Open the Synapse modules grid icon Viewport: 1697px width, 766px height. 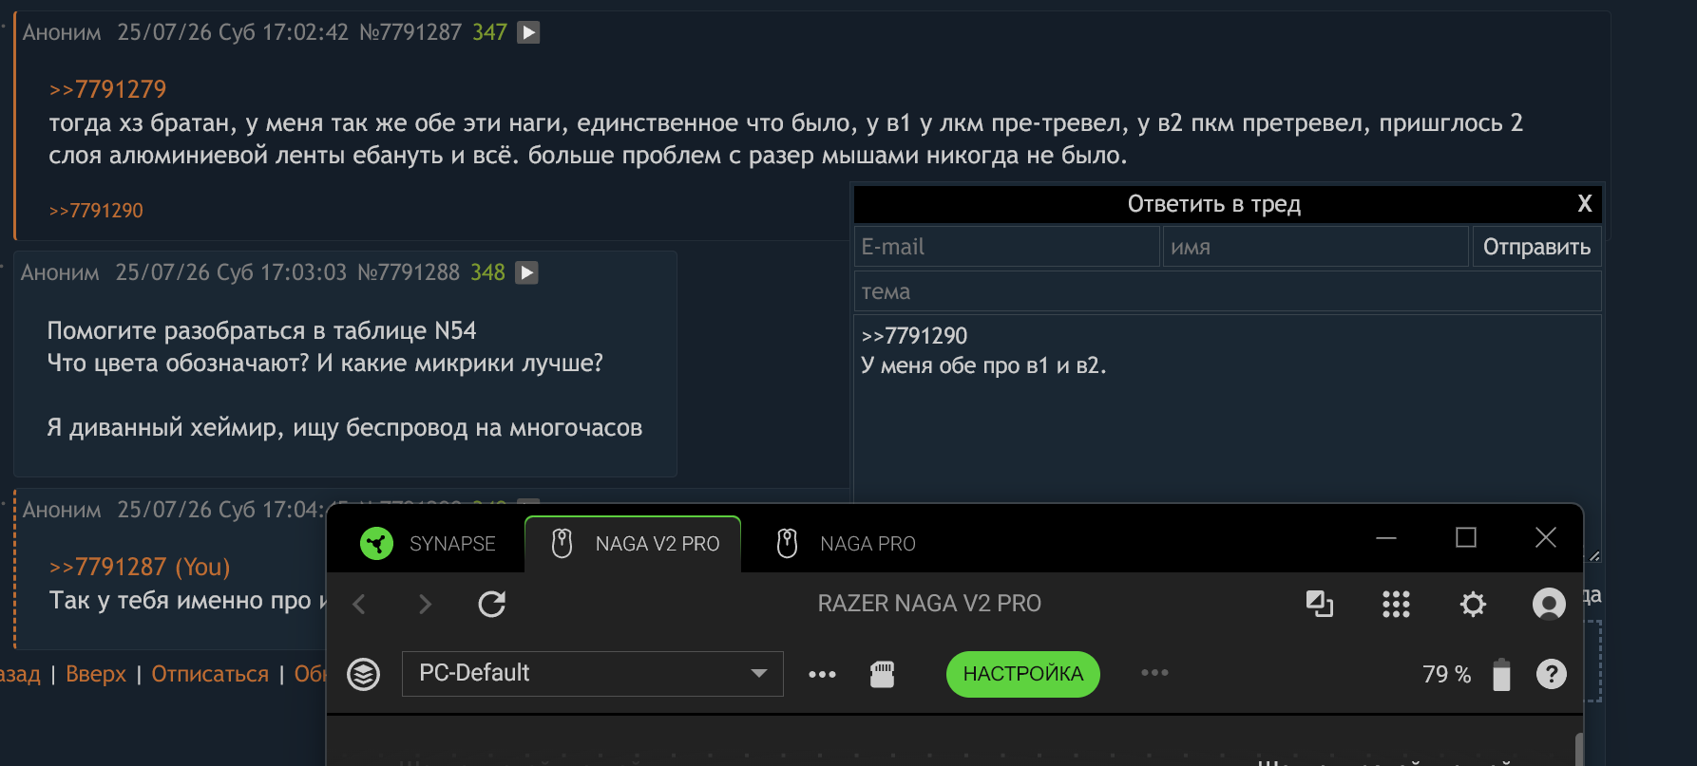pos(1396,604)
